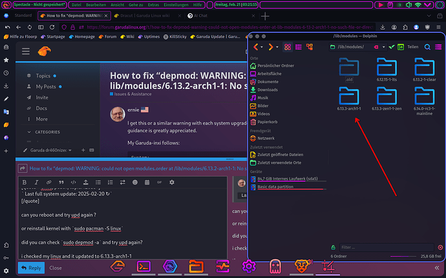Image resolution: width=446 pixels, height=278 pixels.
Task: Go back in Dolphin folder history
Action: (x=255, y=47)
